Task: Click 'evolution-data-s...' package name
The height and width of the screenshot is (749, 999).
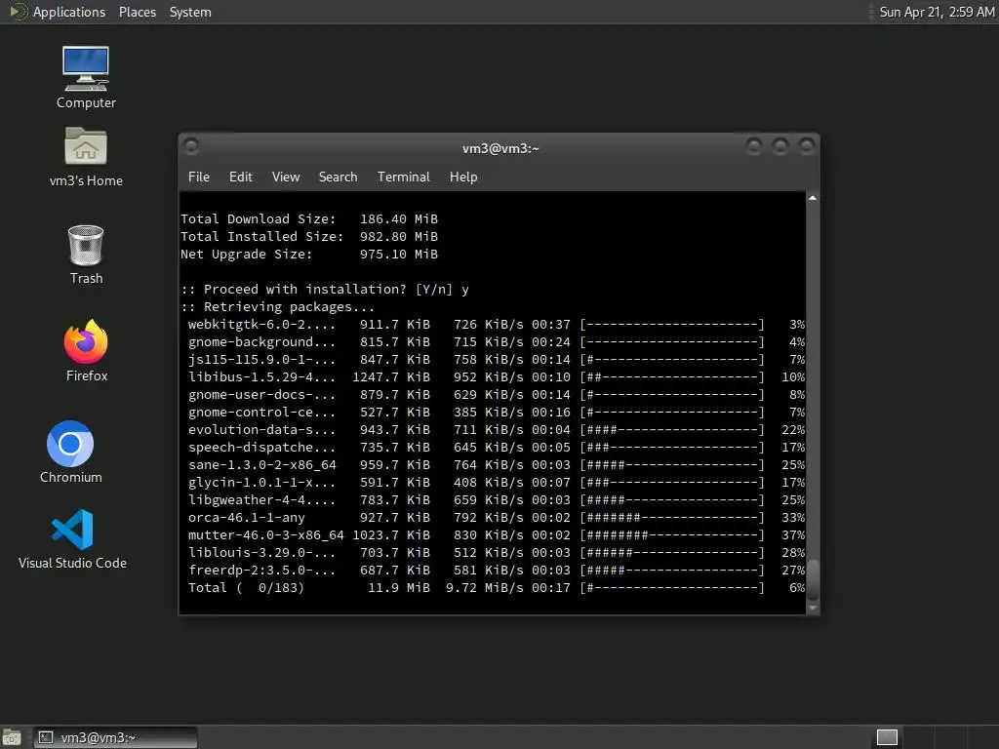Action: [261, 430]
